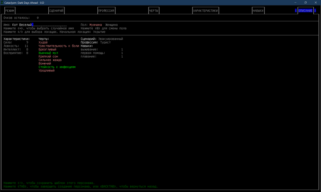Click the trait Худой
The height and width of the screenshot is (192, 321).
point(43,43)
